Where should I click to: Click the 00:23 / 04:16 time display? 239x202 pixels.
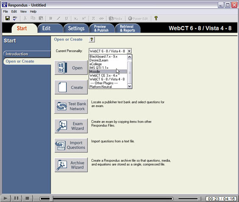[221, 199]
